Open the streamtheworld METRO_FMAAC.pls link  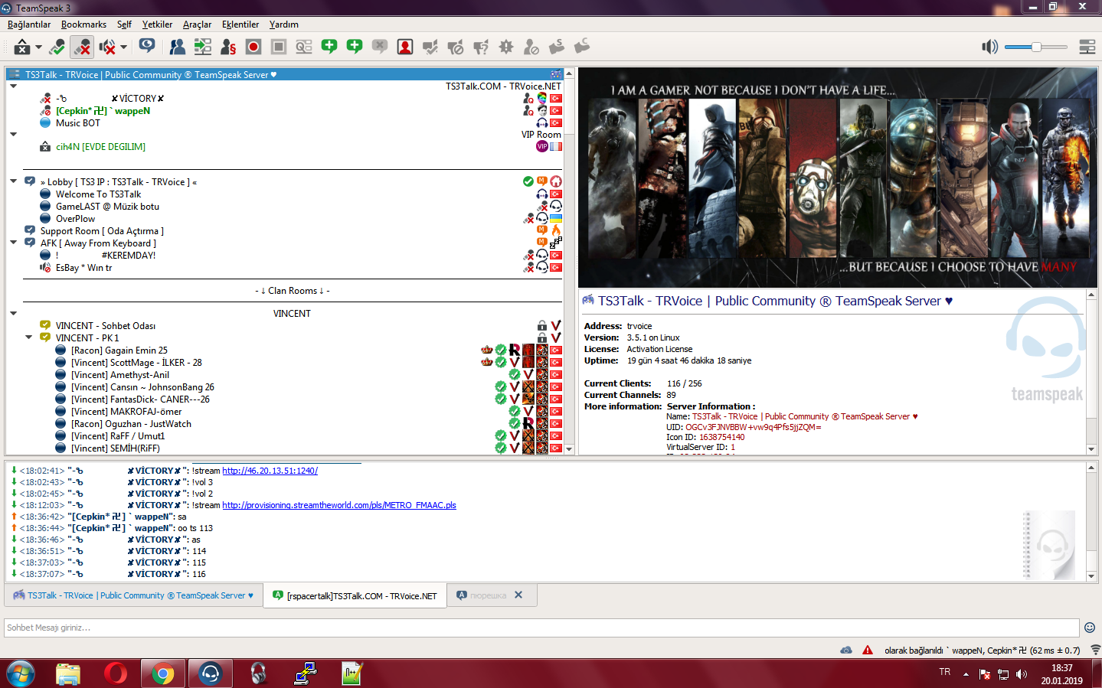[x=339, y=505]
